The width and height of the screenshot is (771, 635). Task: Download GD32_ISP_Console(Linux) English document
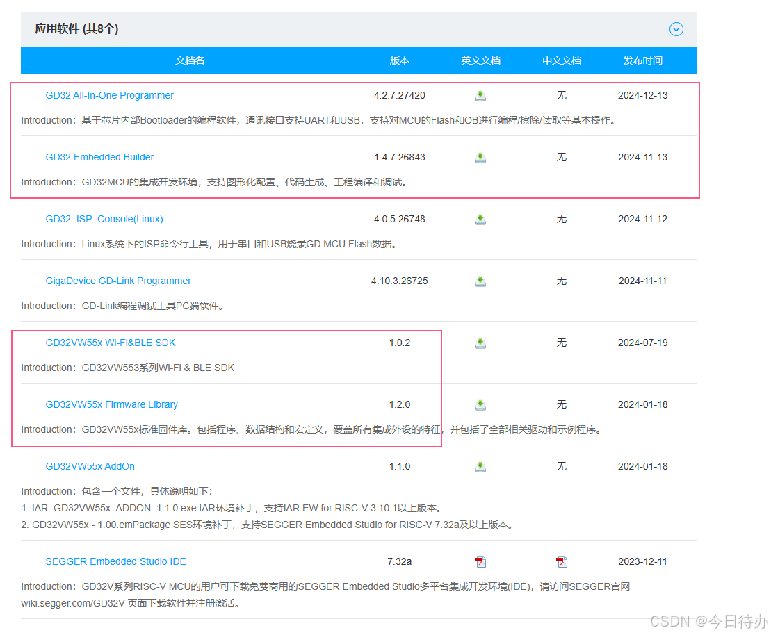coord(480,220)
